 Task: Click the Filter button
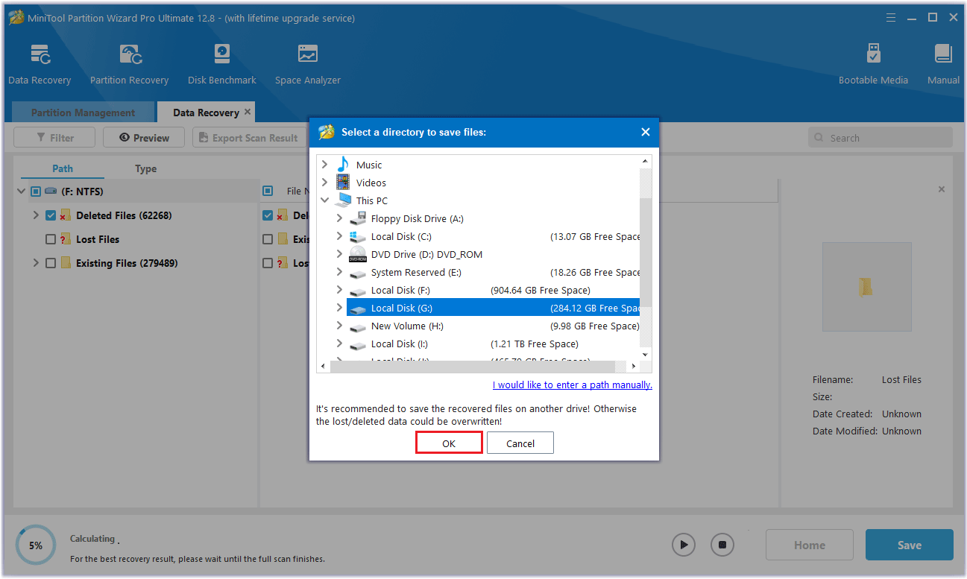(54, 137)
